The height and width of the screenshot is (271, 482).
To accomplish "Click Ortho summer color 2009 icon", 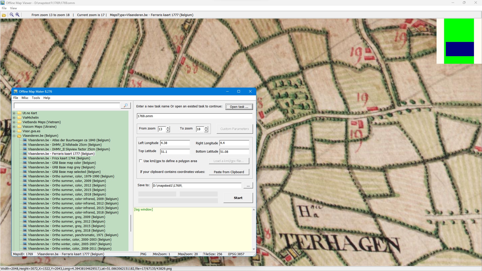I will tap(25, 181).
